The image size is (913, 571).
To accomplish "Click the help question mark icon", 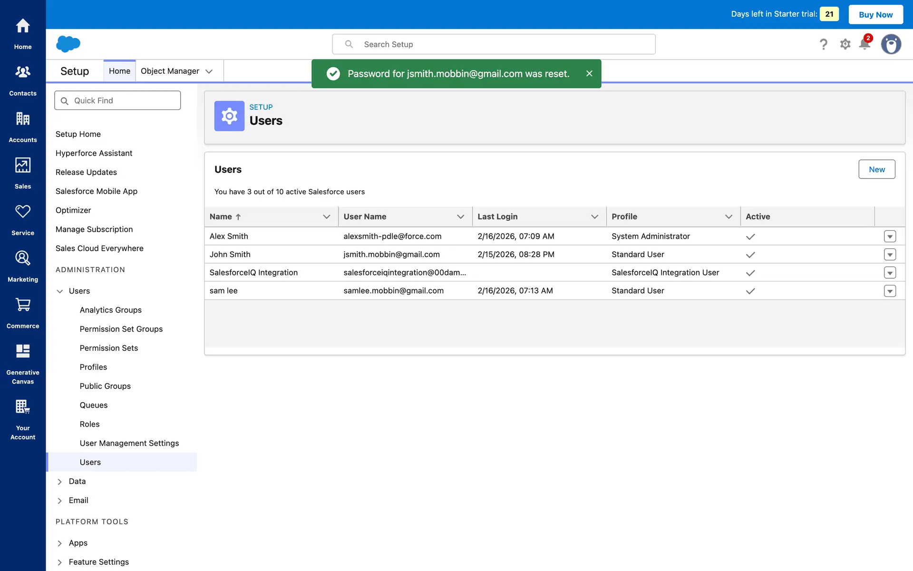I will pyautogui.click(x=824, y=44).
